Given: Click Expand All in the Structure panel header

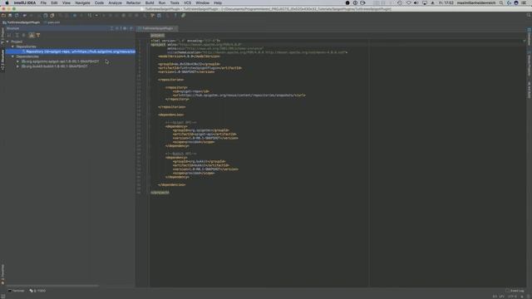Looking at the screenshot, I should coord(111,28).
